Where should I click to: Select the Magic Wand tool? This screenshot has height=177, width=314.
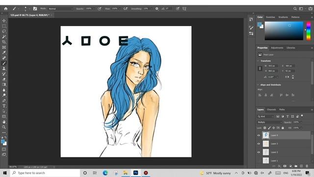click(4, 37)
